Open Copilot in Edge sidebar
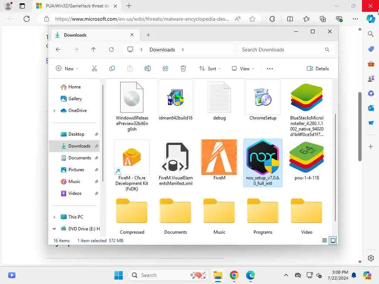Screen dimensions: 379x284 click(x=371, y=19)
